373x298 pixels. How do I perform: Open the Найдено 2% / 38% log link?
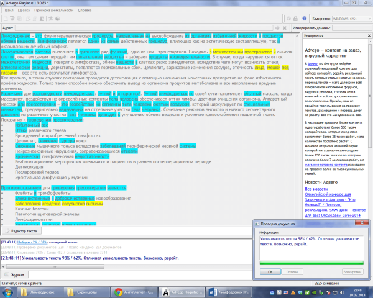[x=32, y=242]
